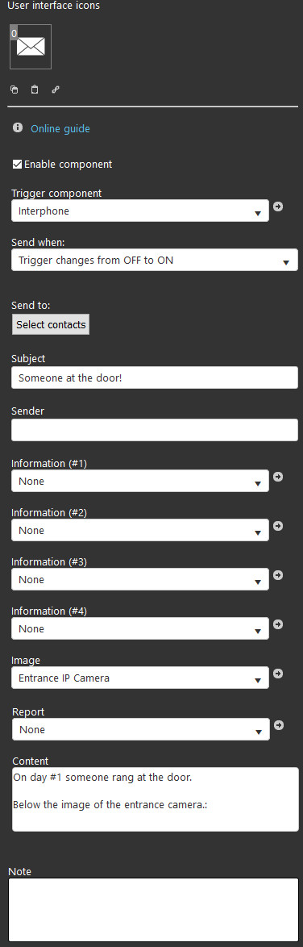Expand the Send when dropdown
Image resolution: width=303 pixels, height=947 pixels.
[155, 260]
